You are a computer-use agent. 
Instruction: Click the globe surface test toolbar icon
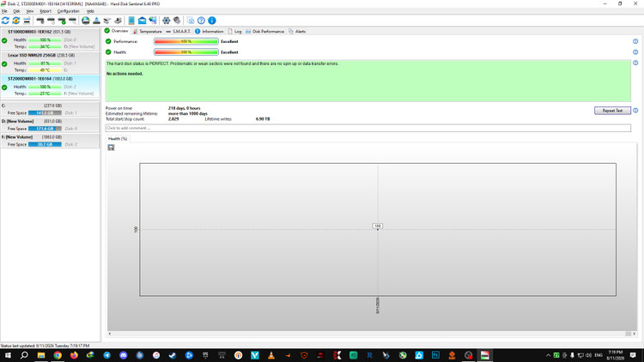coord(85,21)
